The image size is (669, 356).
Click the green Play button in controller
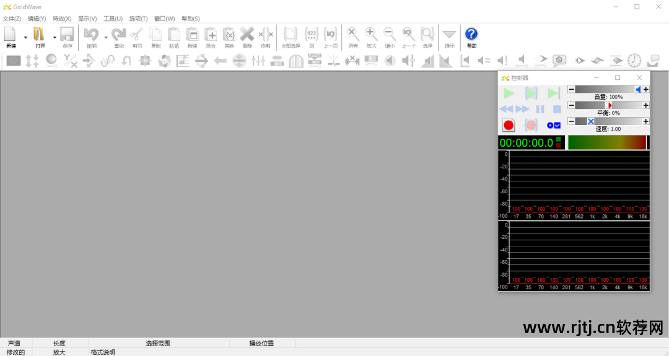pos(509,93)
